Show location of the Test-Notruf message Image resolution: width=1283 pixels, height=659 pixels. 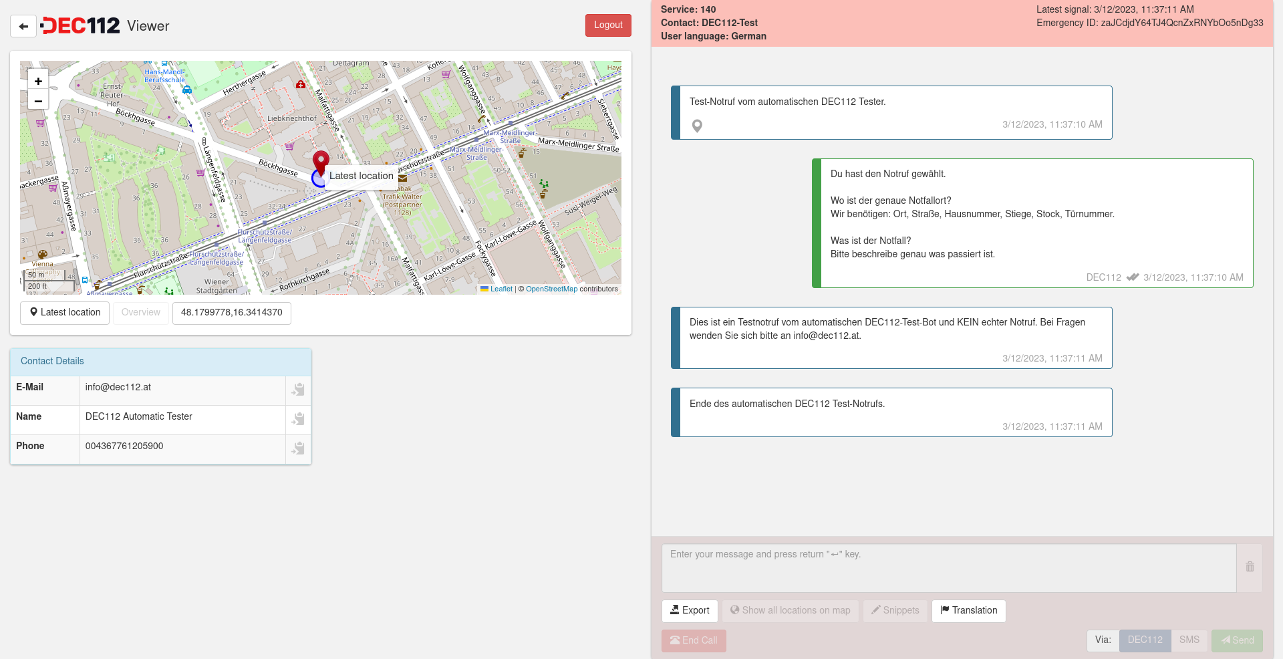697,126
